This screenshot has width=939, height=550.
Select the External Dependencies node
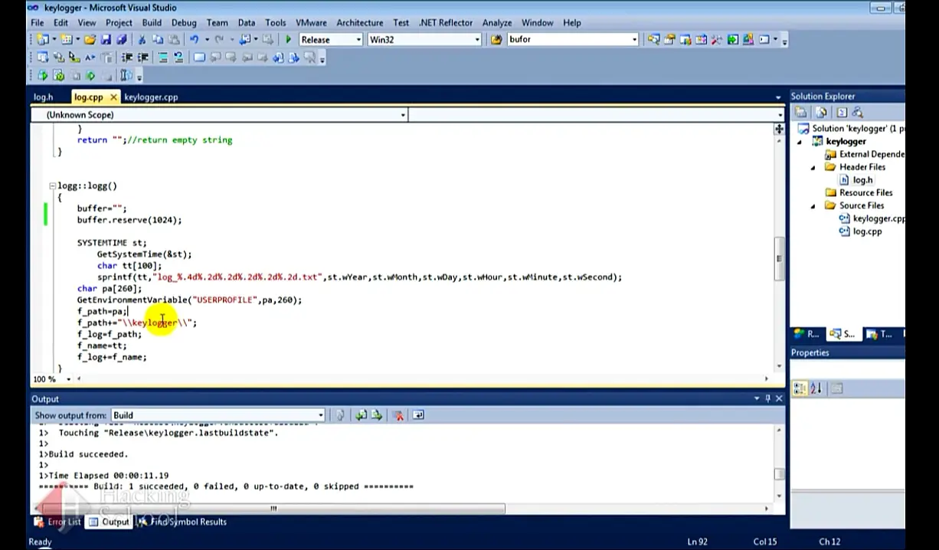[x=865, y=154]
